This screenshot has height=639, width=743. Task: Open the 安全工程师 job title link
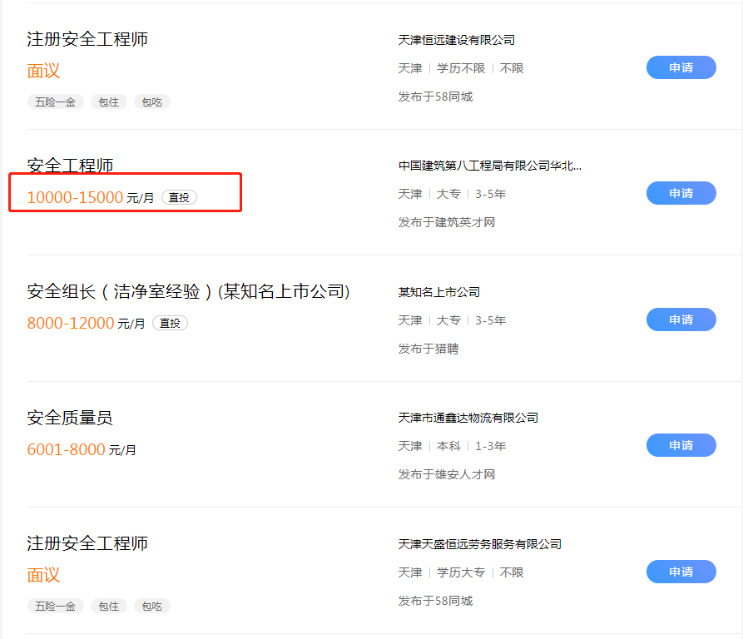(x=71, y=166)
